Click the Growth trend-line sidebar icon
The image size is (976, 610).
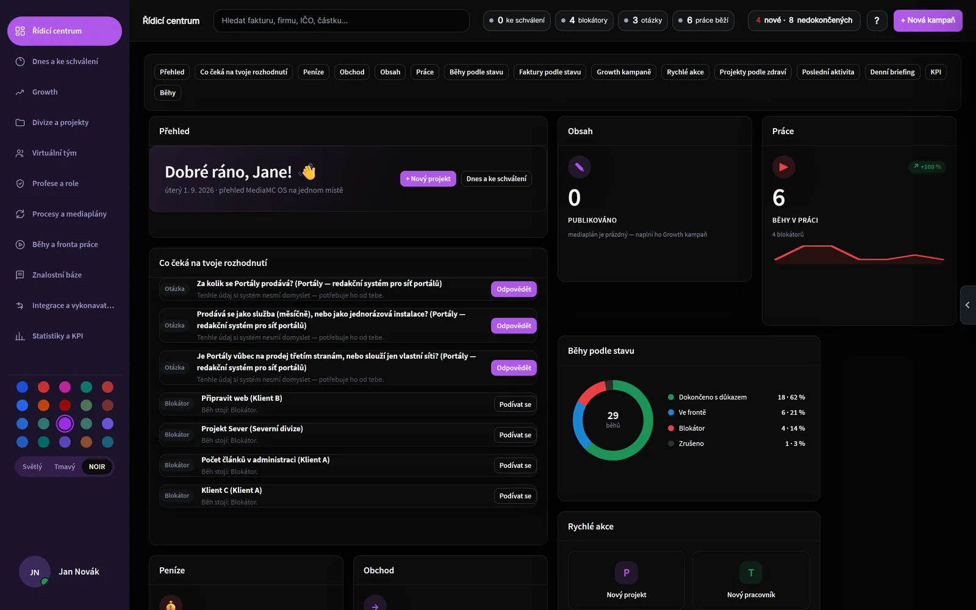pos(20,92)
